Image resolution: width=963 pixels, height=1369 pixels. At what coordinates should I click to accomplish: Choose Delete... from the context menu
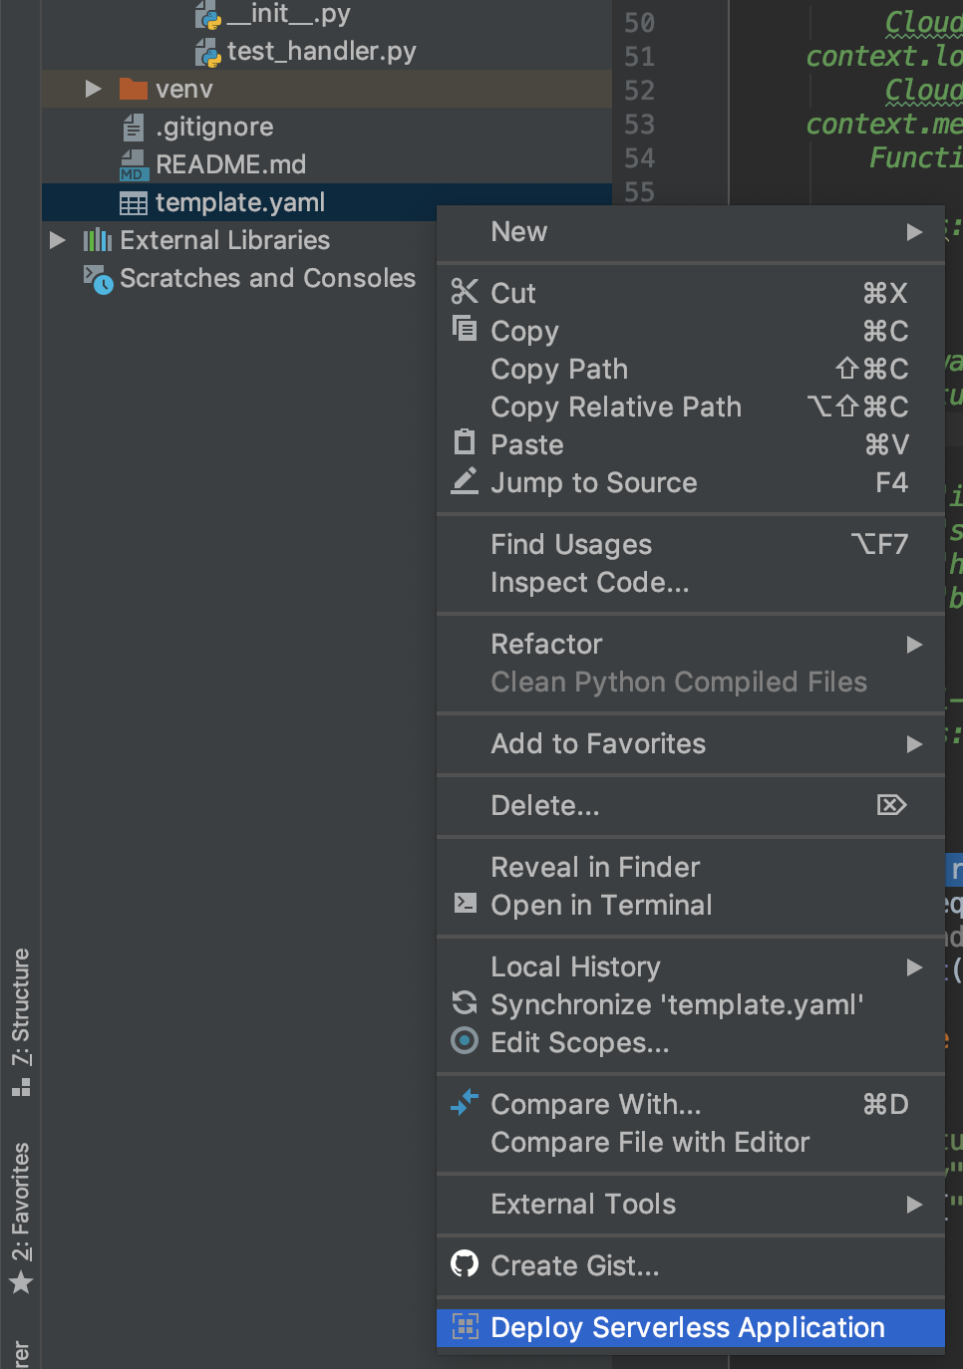545,805
